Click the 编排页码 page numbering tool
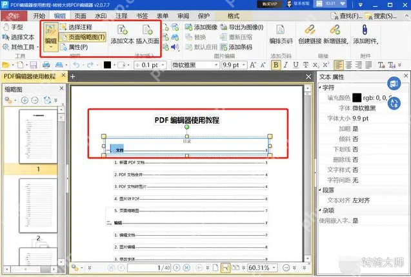The width and height of the screenshot is (411, 277). pyautogui.click(x=281, y=34)
